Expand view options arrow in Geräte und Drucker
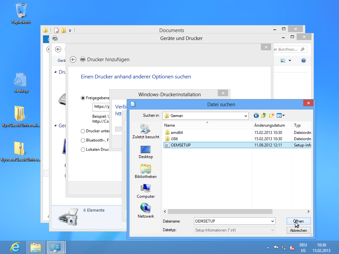Screen dimensions: 339x254 click(x=290, y=61)
